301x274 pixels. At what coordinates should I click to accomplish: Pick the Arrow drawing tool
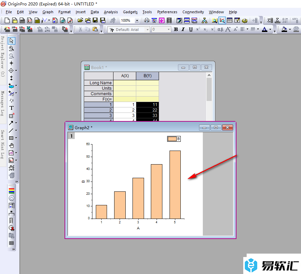11,123
